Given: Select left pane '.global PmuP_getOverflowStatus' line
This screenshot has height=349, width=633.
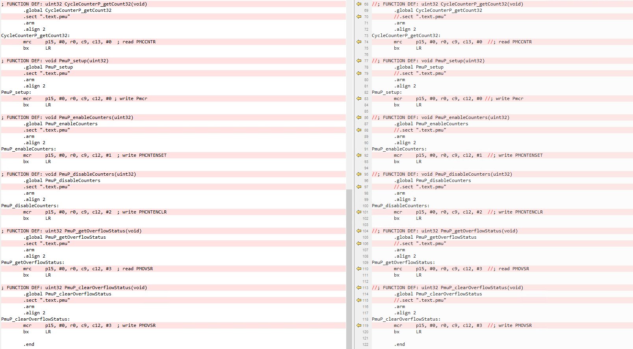Looking at the screenshot, I should click(x=173, y=237).
